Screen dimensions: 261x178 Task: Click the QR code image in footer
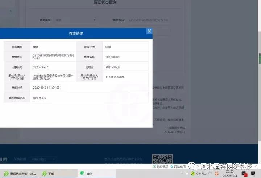pos(162,159)
